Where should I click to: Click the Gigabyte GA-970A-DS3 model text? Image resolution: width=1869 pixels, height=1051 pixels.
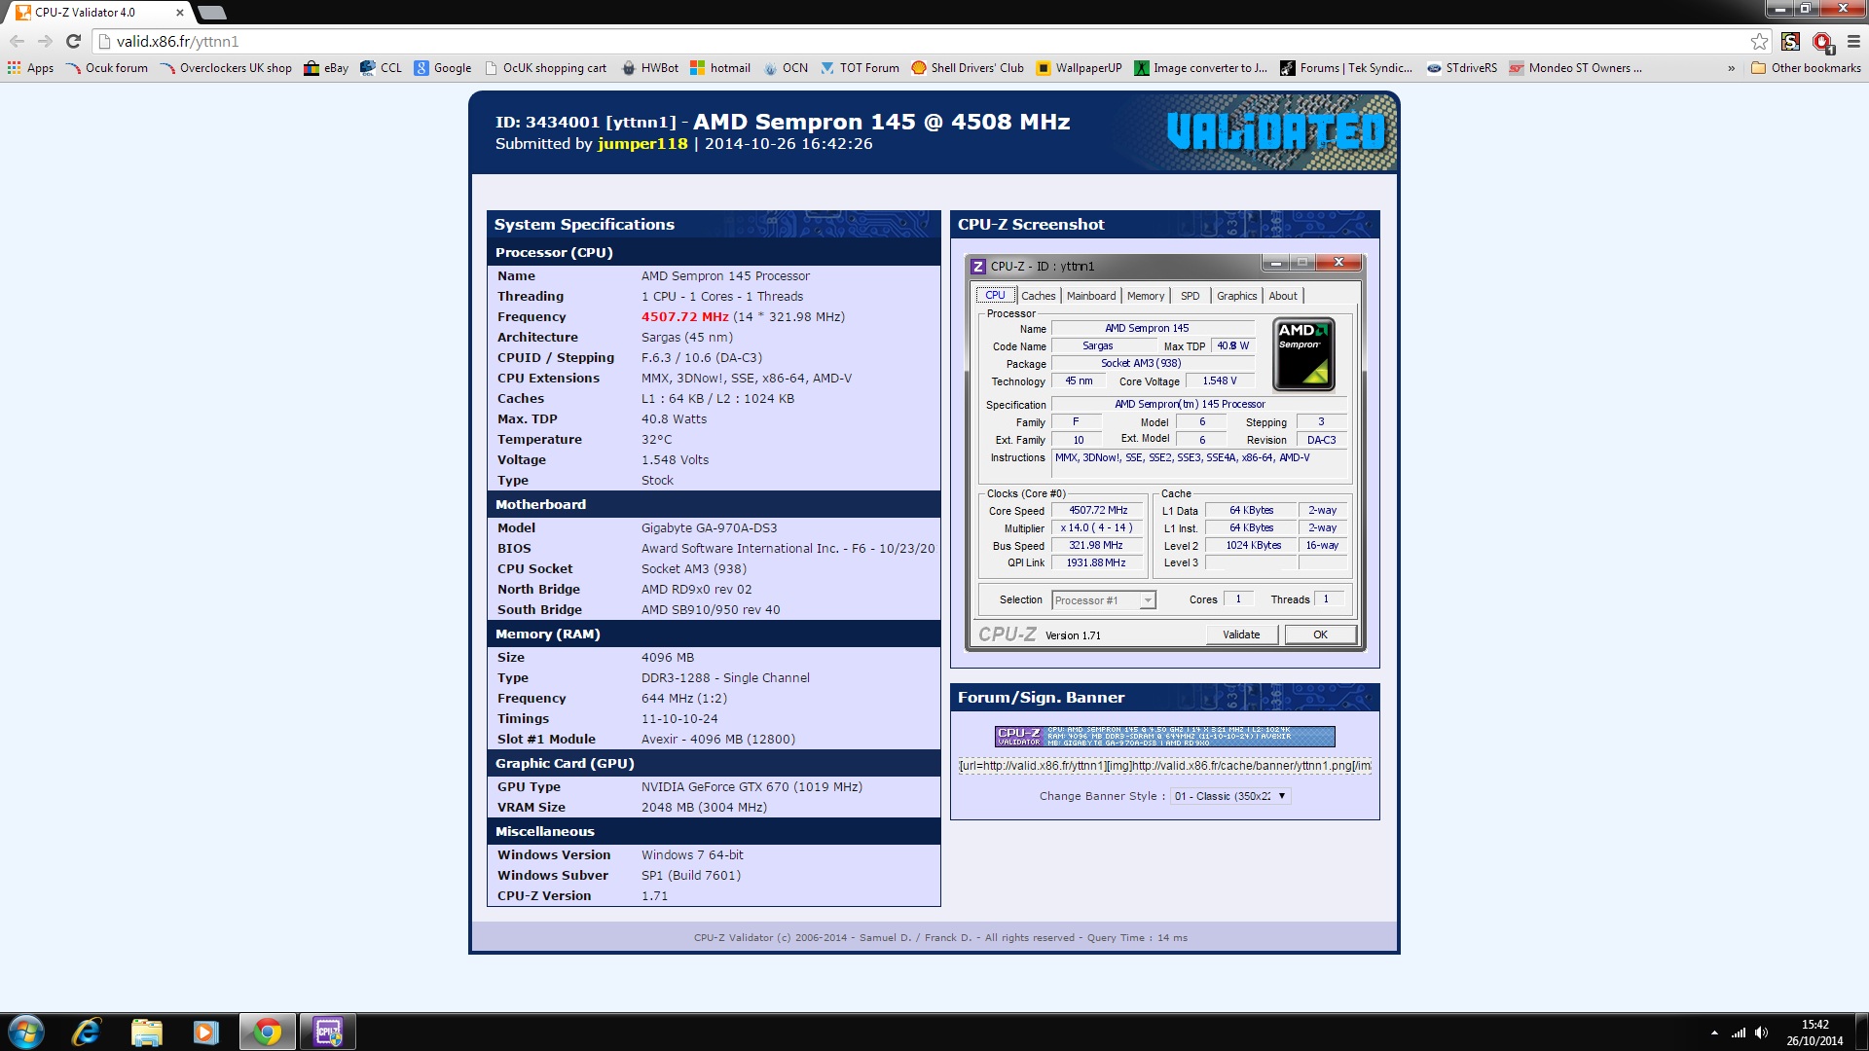pyautogui.click(x=709, y=528)
